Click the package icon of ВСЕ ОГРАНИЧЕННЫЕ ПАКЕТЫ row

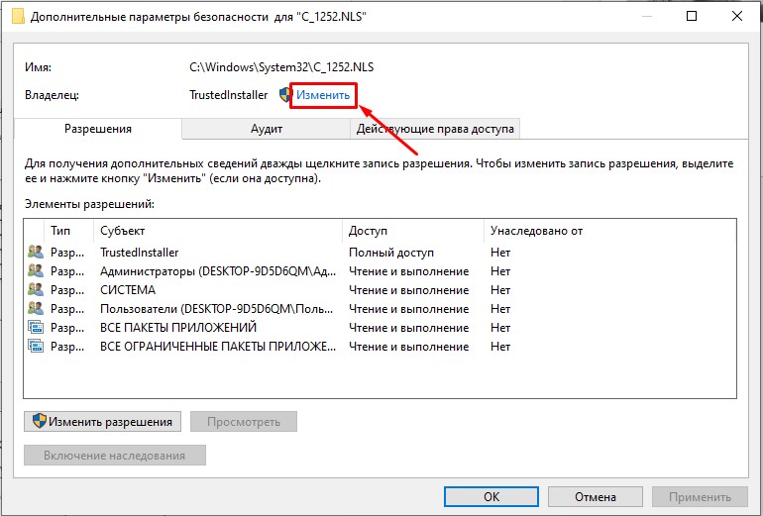coord(36,347)
